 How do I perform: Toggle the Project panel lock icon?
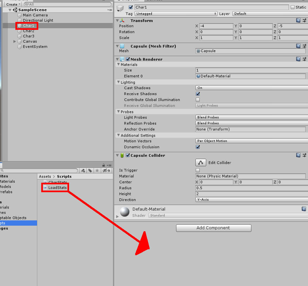coord(104,165)
